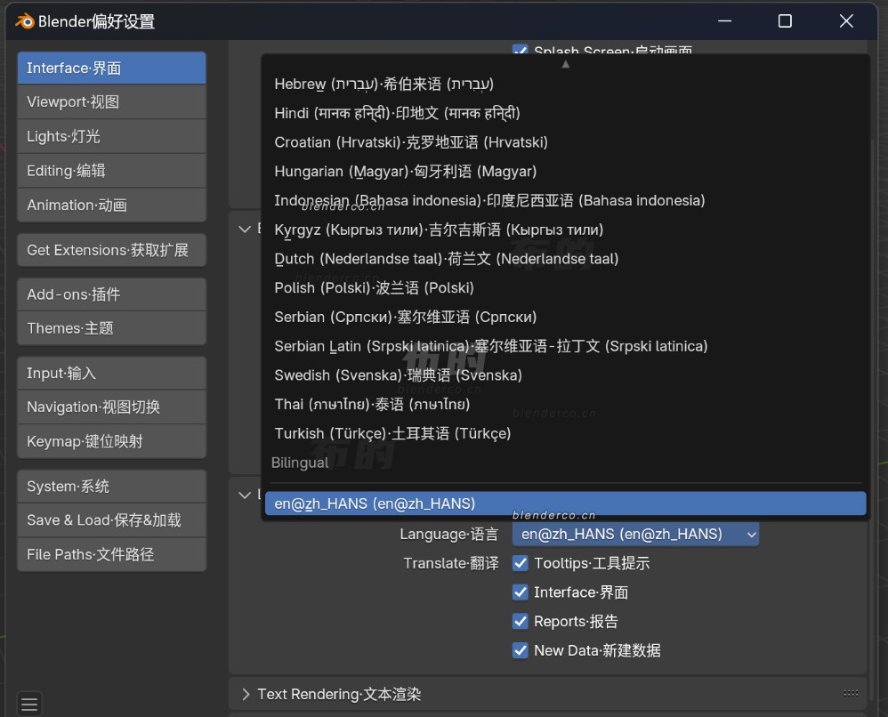888x717 pixels.
Task: Minimize the Blender preferences window
Action: pyautogui.click(x=725, y=21)
